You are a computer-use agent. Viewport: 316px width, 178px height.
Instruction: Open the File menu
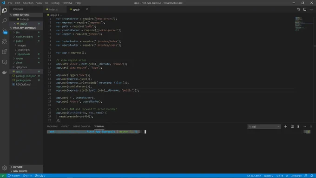tap(10, 3)
